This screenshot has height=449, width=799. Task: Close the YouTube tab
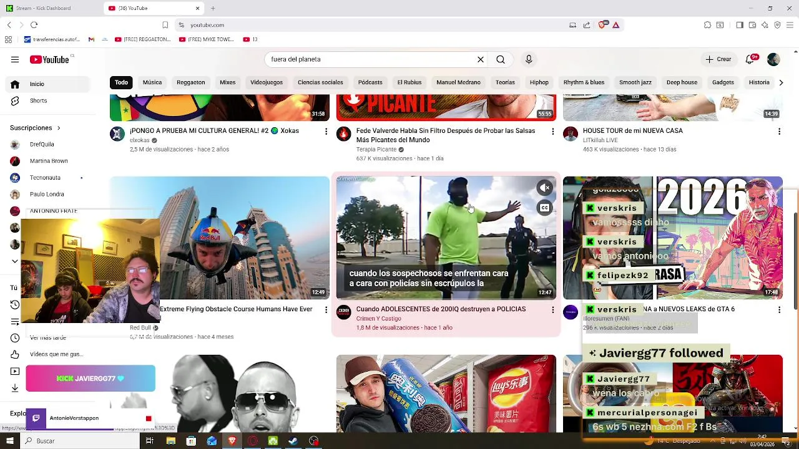[198, 8]
